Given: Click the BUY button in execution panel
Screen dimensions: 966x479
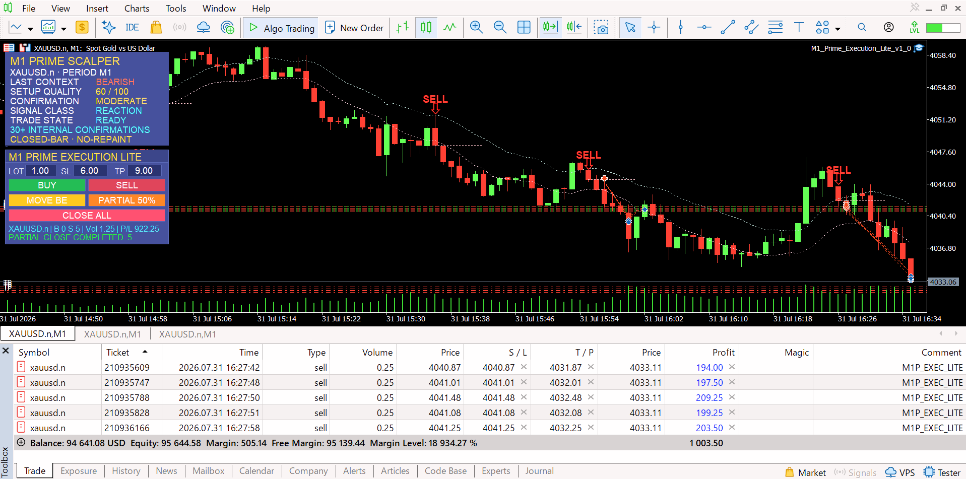Looking at the screenshot, I should pos(47,185).
